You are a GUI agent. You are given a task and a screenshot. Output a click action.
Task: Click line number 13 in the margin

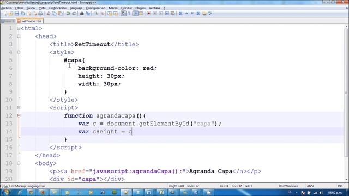point(9,124)
